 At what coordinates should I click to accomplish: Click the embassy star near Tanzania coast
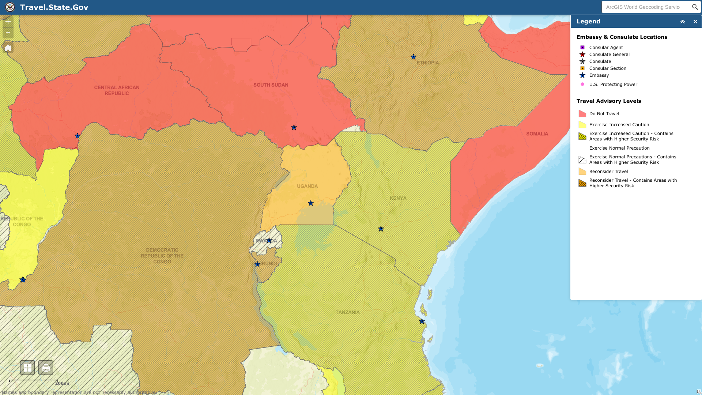(422, 321)
